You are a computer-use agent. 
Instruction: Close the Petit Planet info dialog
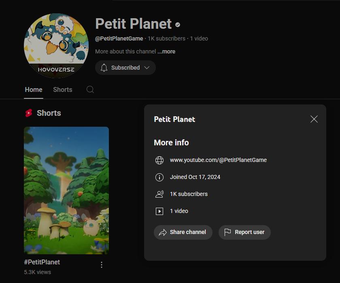point(314,119)
